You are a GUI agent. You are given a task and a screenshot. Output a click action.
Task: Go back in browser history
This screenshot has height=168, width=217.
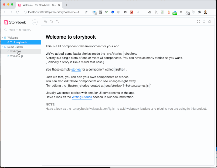5,12
